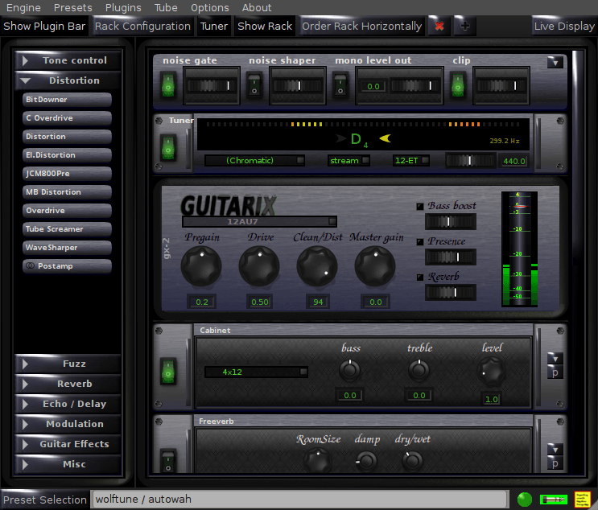Open the 12-ET temperament dropdown
598x510 pixels.
[x=411, y=160]
